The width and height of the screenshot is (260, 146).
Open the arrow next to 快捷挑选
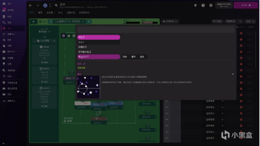pos(240,21)
